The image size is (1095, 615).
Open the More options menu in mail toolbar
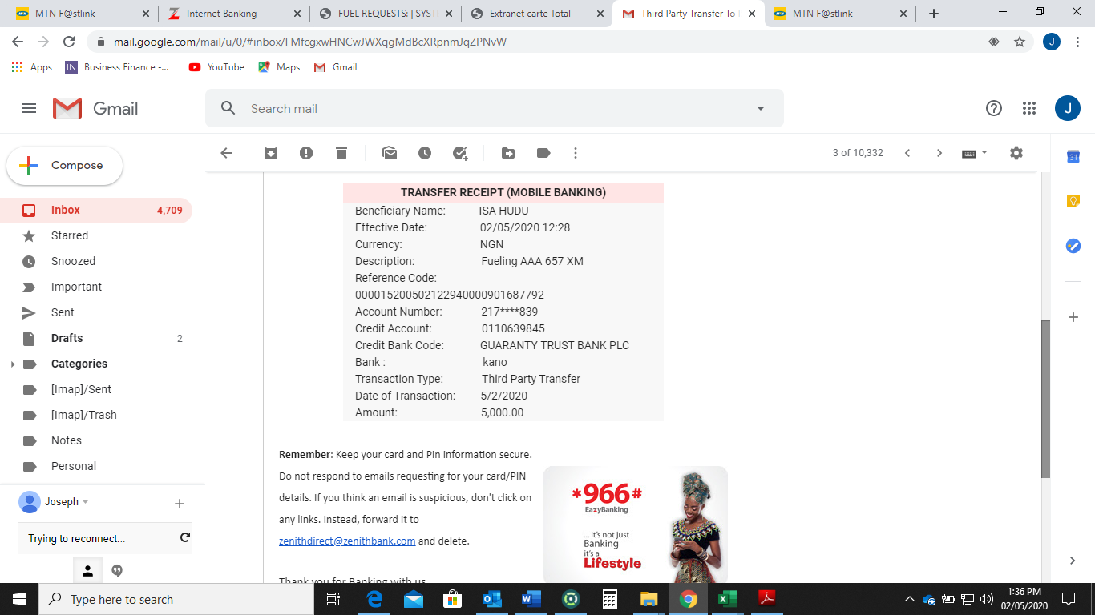pyautogui.click(x=576, y=153)
